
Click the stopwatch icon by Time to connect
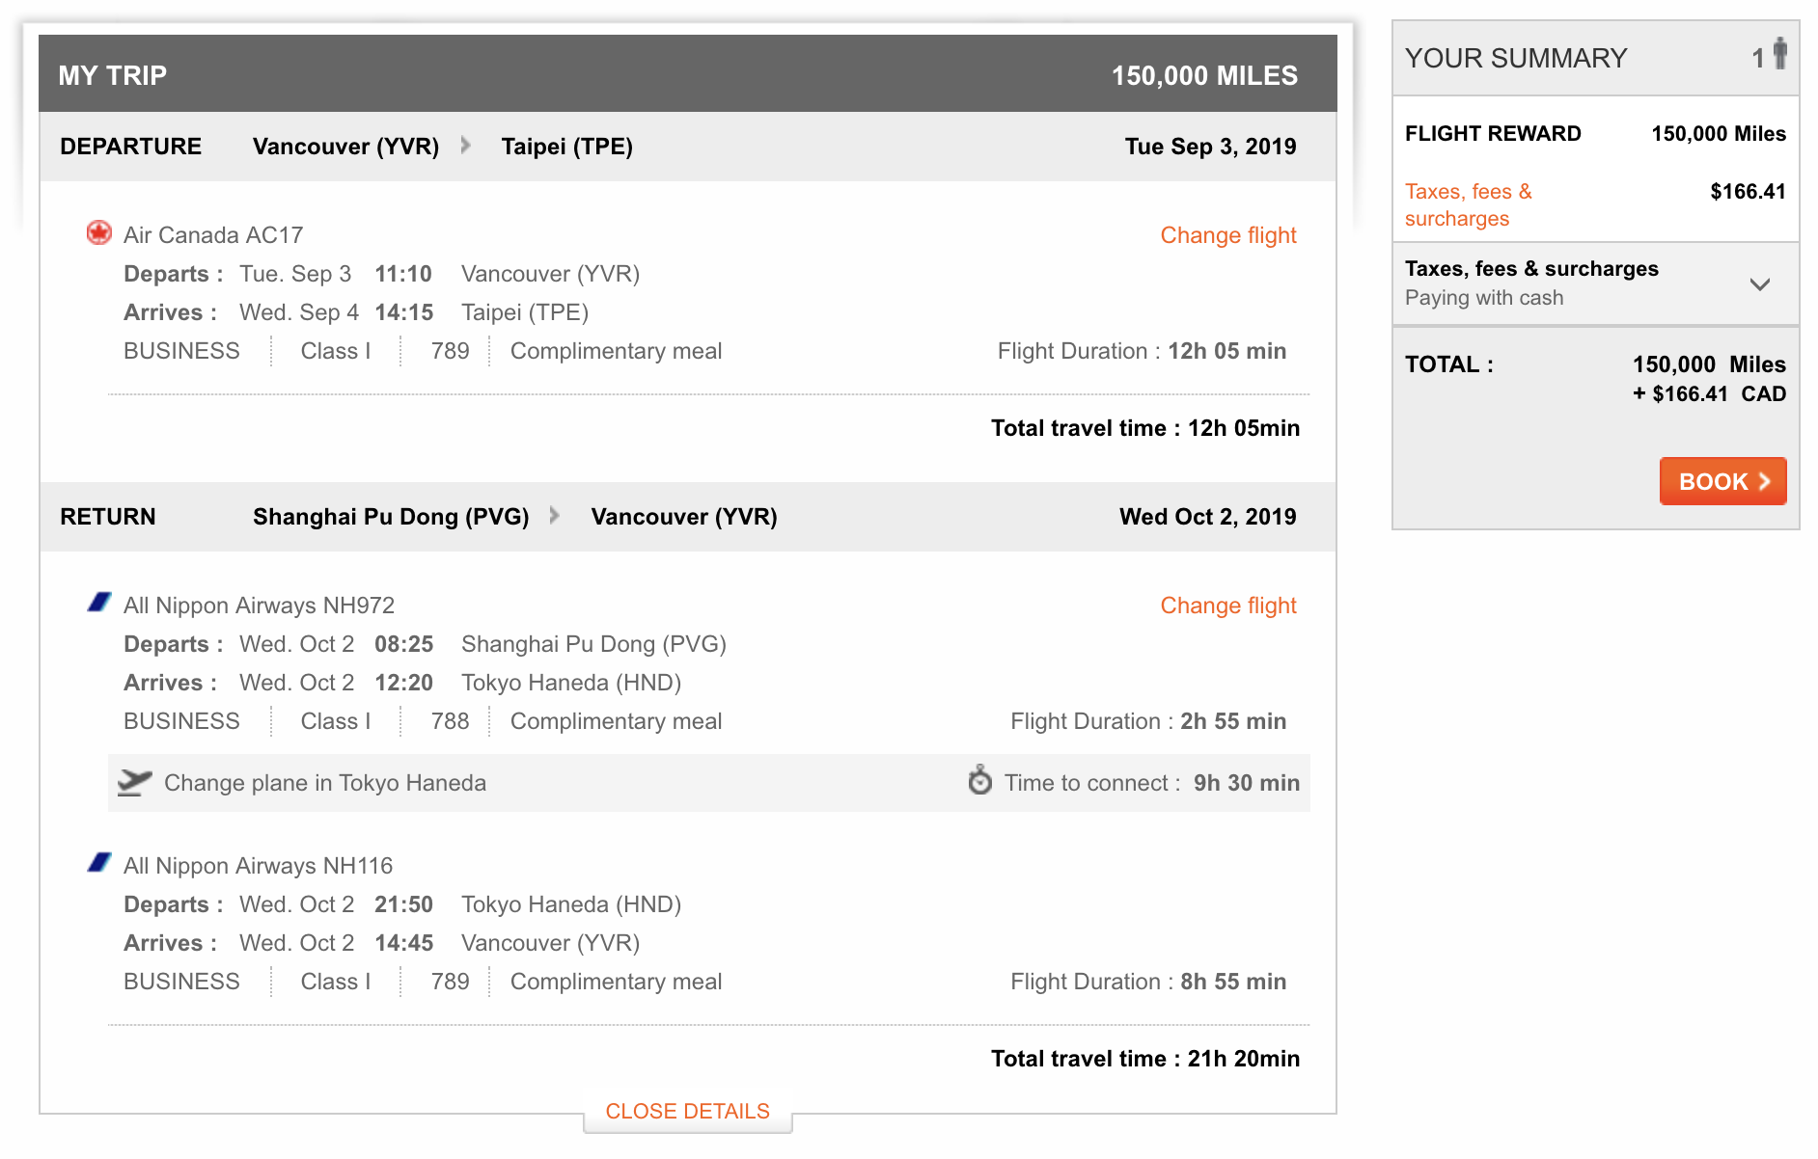[x=979, y=780]
